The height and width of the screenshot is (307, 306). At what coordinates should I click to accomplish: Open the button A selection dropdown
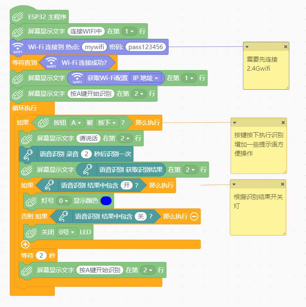[x=76, y=123]
